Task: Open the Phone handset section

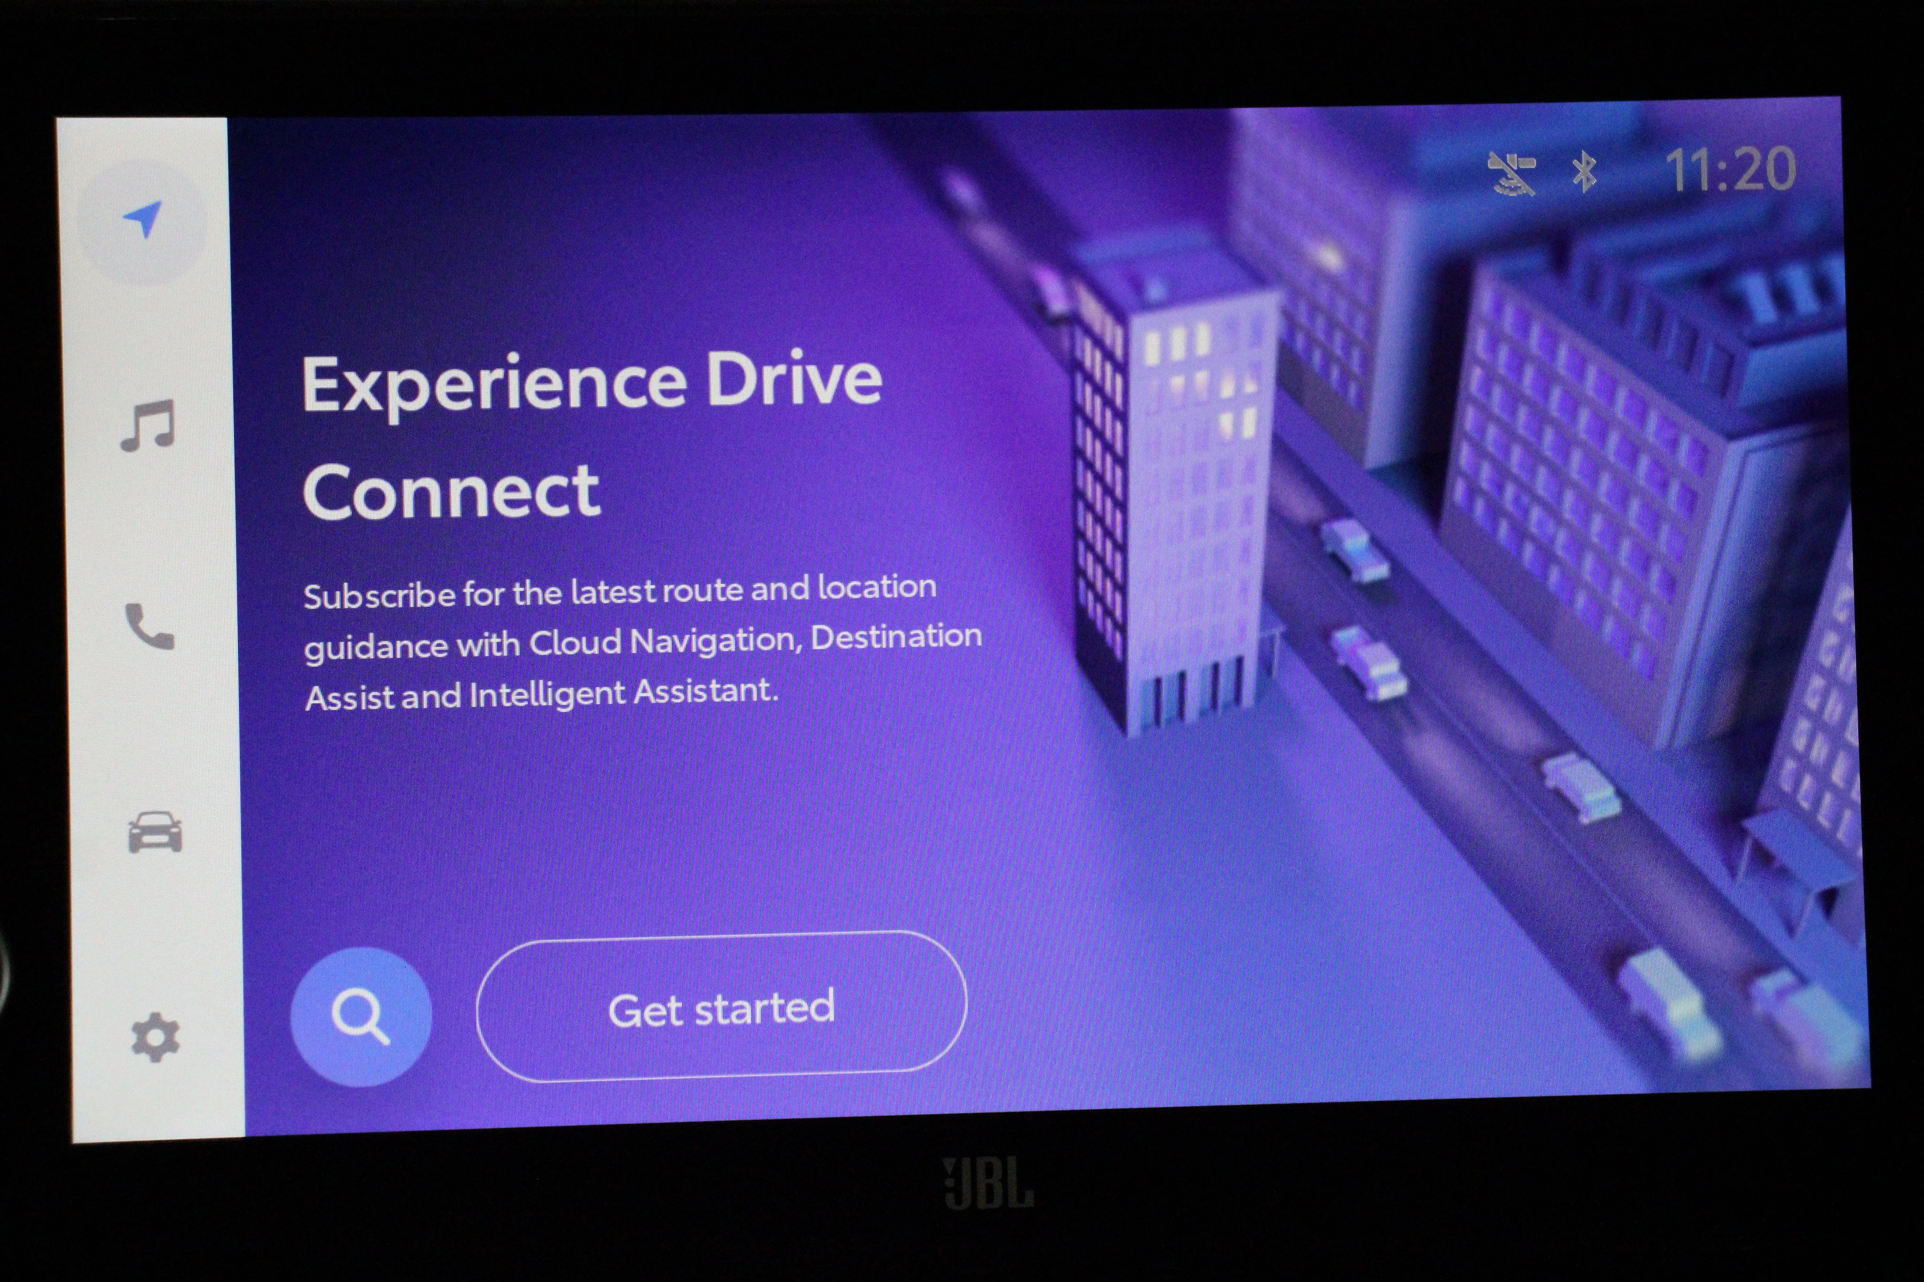Action: tap(150, 626)
